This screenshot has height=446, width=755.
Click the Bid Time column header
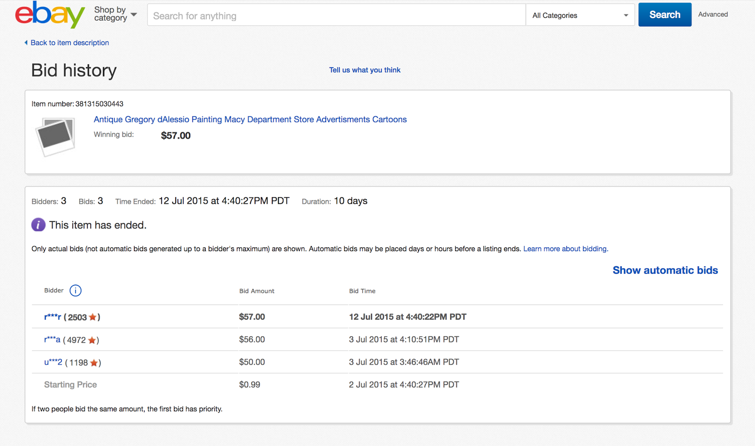(x=362, y=291)
